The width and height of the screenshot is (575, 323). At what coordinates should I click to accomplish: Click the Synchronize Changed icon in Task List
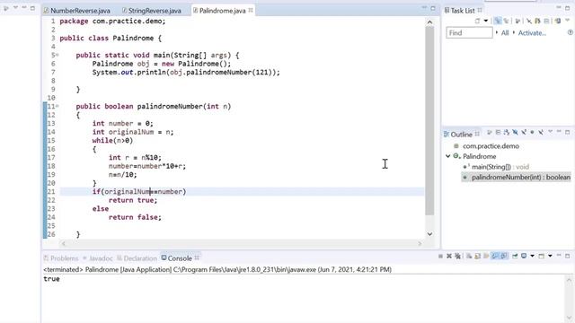537,21
